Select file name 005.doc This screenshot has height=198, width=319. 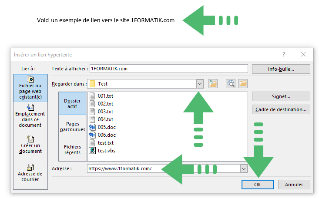(x=107, y=127)
